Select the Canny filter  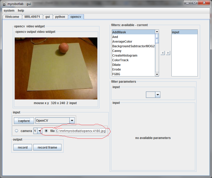pyautogui.click(x=134, y=51)
